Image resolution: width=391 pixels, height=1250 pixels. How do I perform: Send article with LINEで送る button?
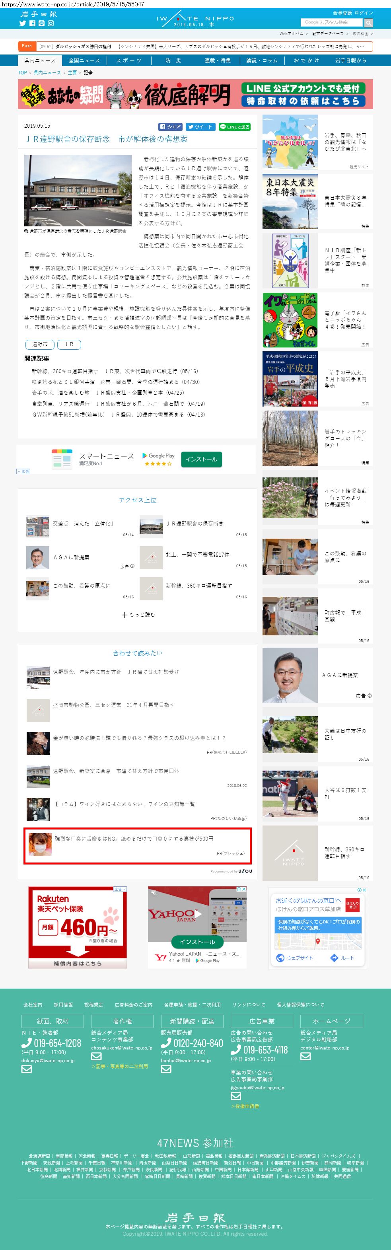[x=234, y=127]
